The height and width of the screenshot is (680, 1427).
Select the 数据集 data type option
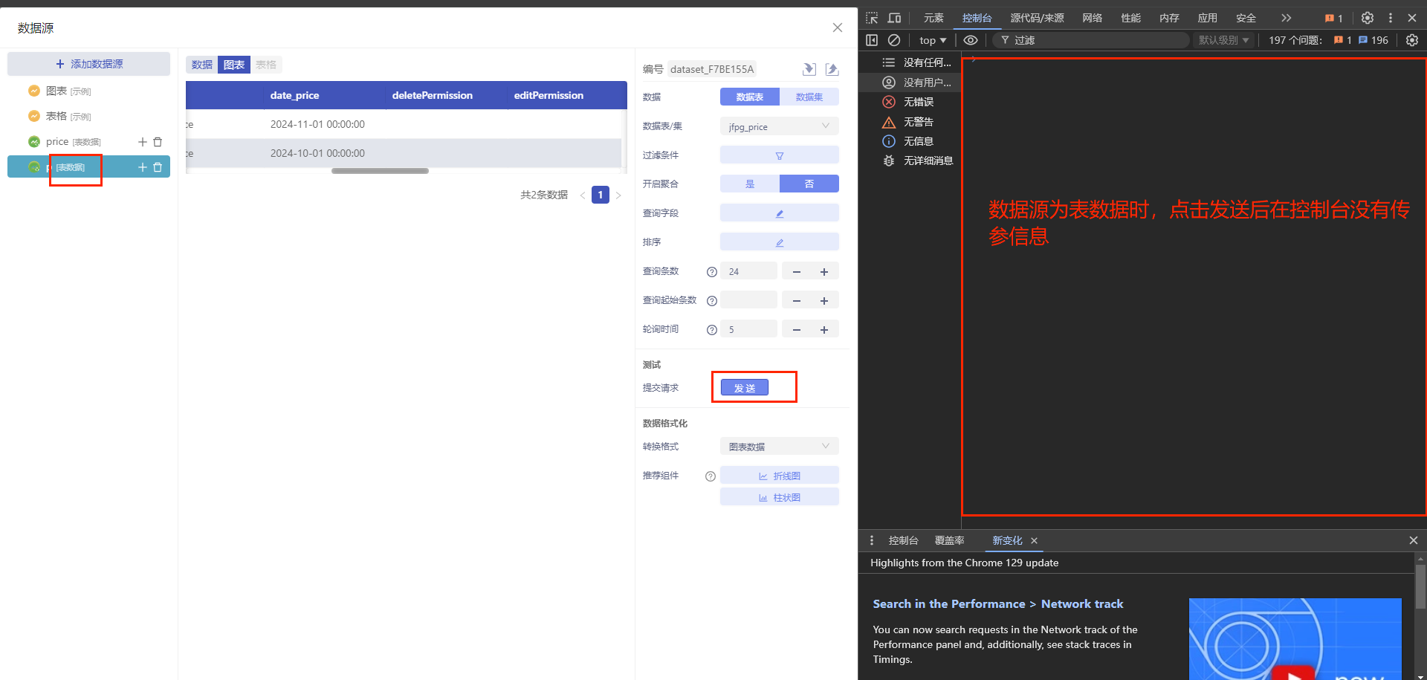click(809, 97)
